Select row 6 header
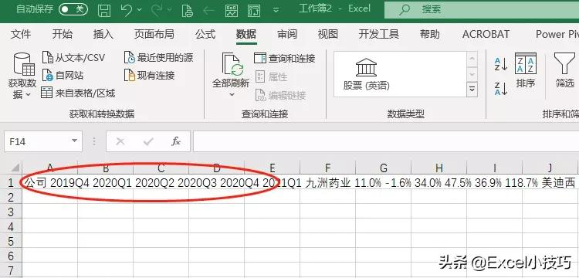The image size is (579, 278). (x=11, y=256)
